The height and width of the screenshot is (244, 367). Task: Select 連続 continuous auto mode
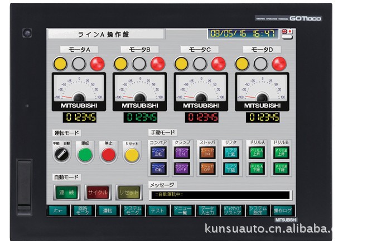pos(67,193)
